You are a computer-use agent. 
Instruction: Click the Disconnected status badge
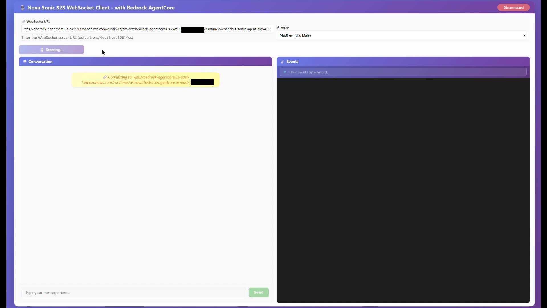(x=513, y=8)
